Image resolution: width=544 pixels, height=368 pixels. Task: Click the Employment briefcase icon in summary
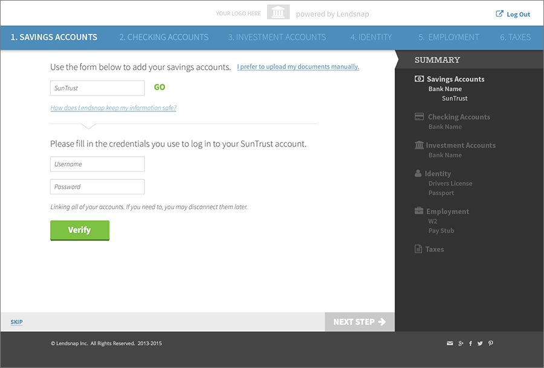[419, 211]
